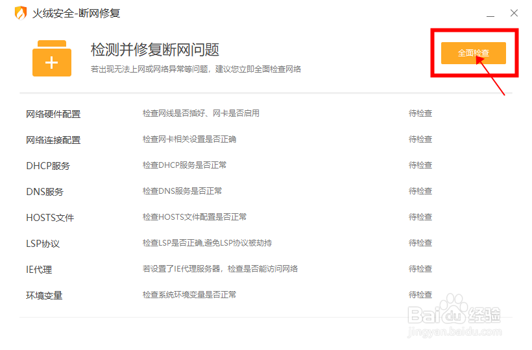The image size is (532, 350).
Task: Select the HOSTS文件 row label
Action: pyautogui.click(x=50, y=218)
